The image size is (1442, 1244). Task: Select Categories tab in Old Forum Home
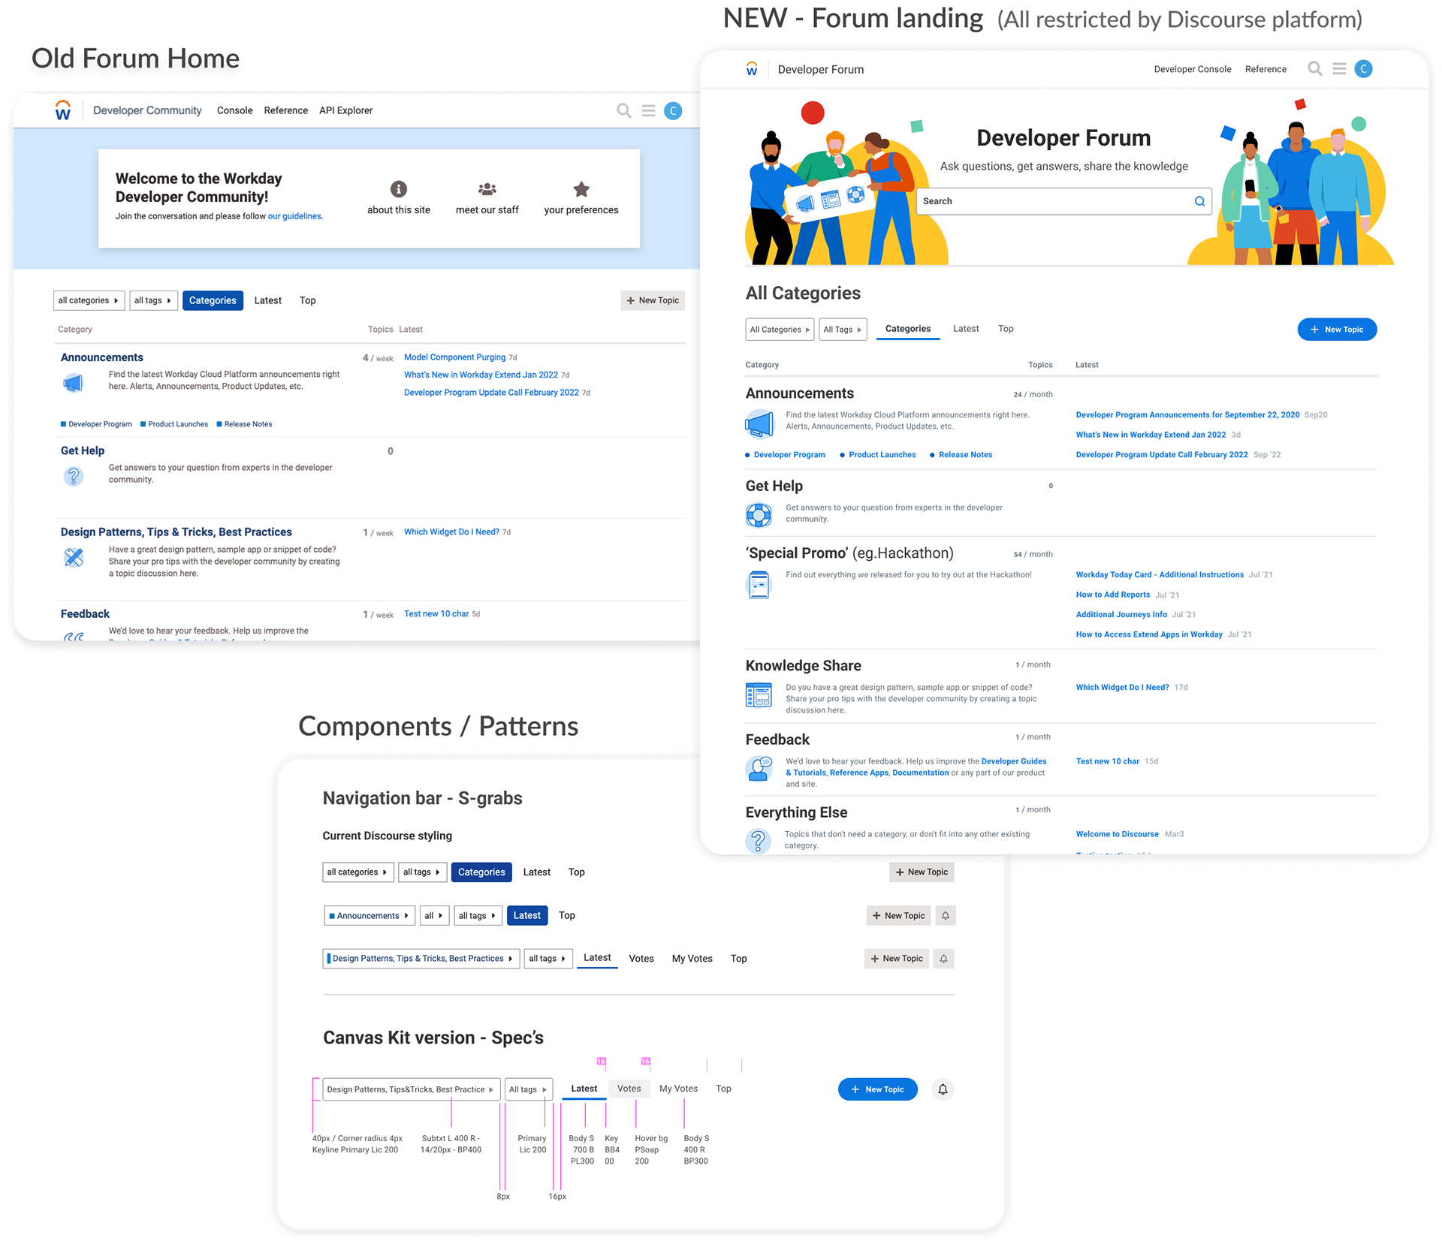pos(213,300)
